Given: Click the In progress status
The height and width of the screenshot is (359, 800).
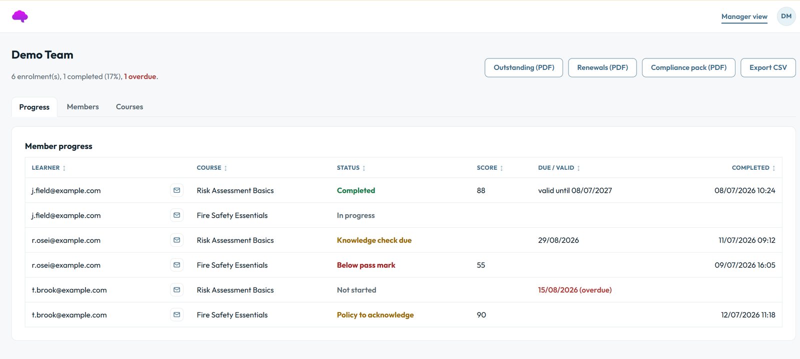Looking at the screenshot, I should [x=355, y=215].
